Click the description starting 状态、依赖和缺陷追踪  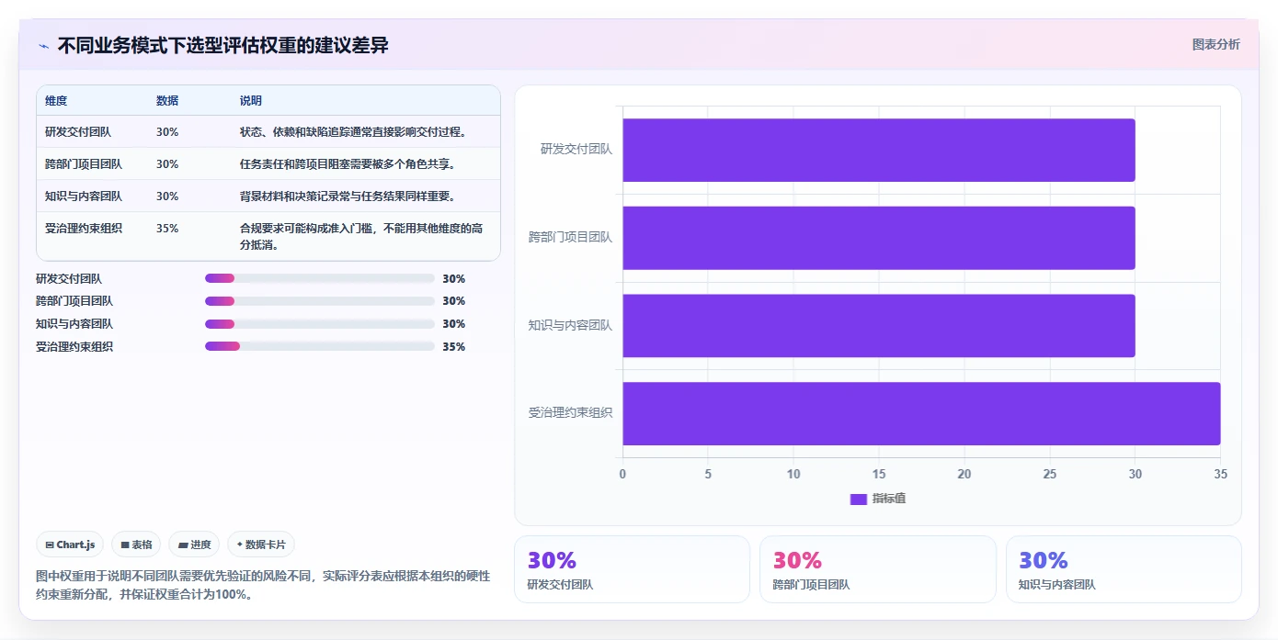353,132
